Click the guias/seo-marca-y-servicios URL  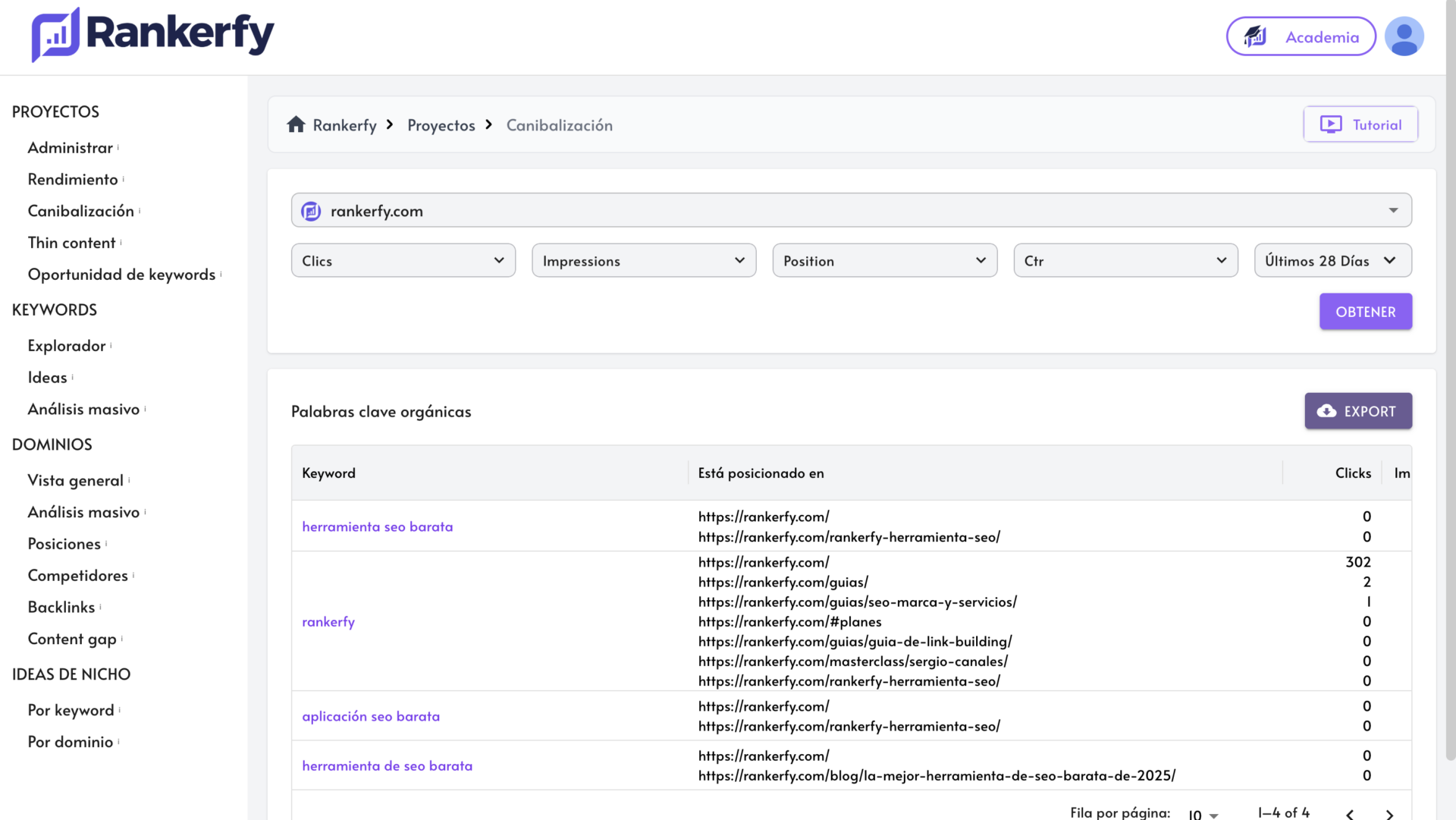pyautogui.click(x=857, y=602)
